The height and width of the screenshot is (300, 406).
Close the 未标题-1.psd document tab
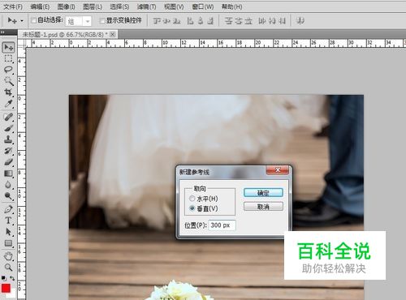[113, 34]
